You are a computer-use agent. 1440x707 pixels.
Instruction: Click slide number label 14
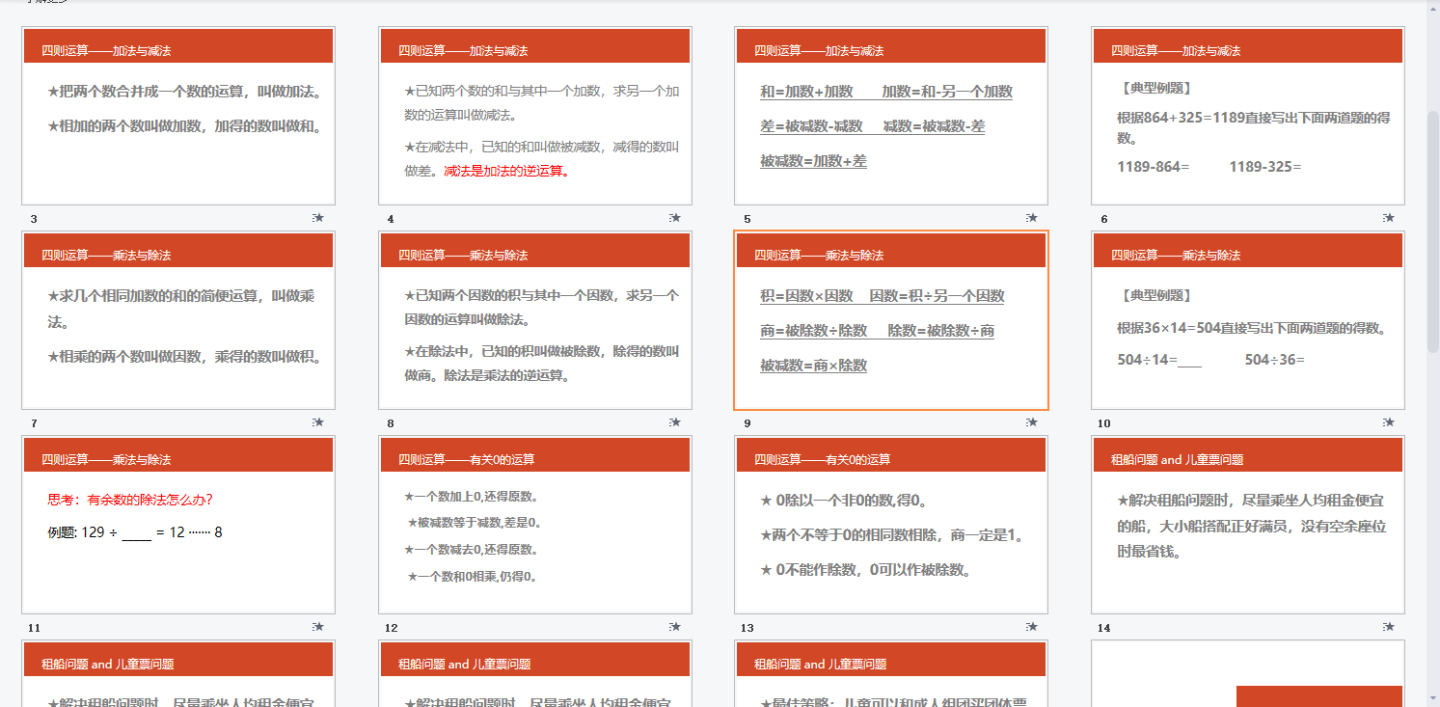(x=1104, y=628)
